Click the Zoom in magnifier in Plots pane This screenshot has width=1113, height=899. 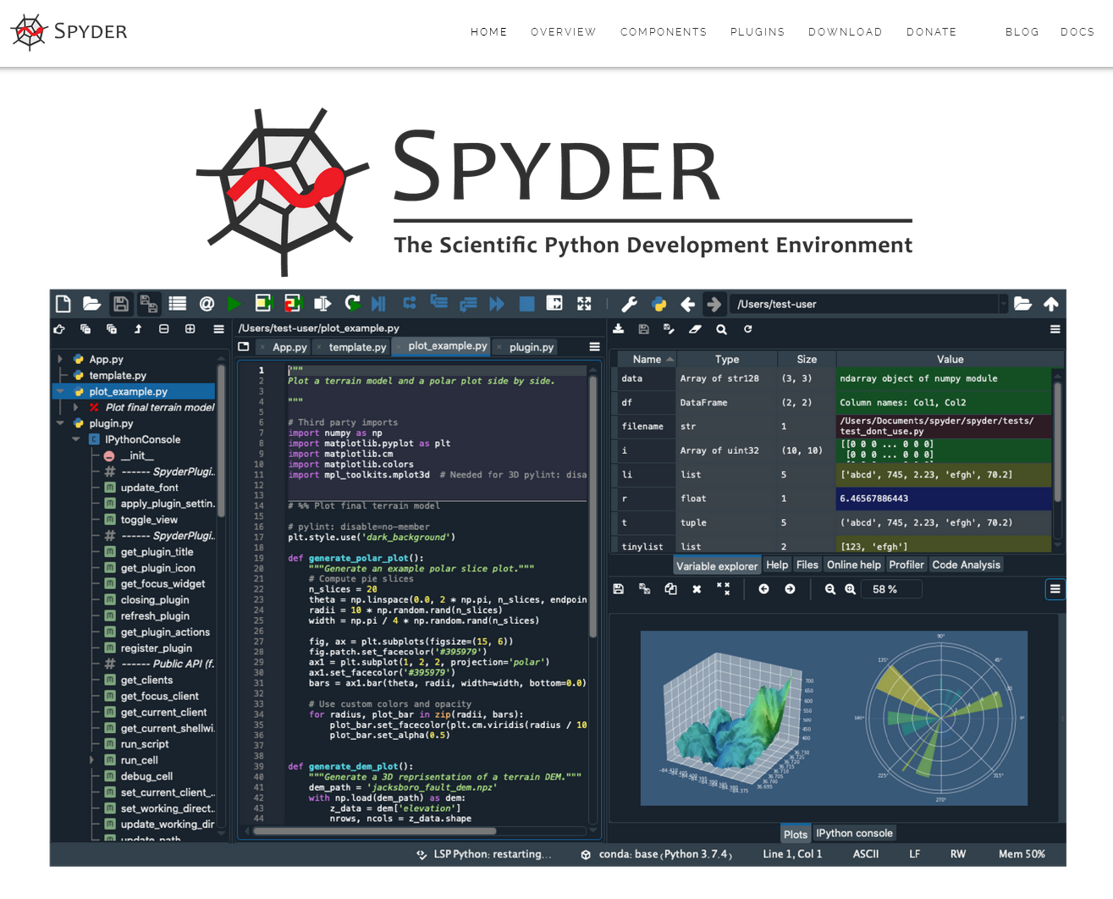click(850, 589)
